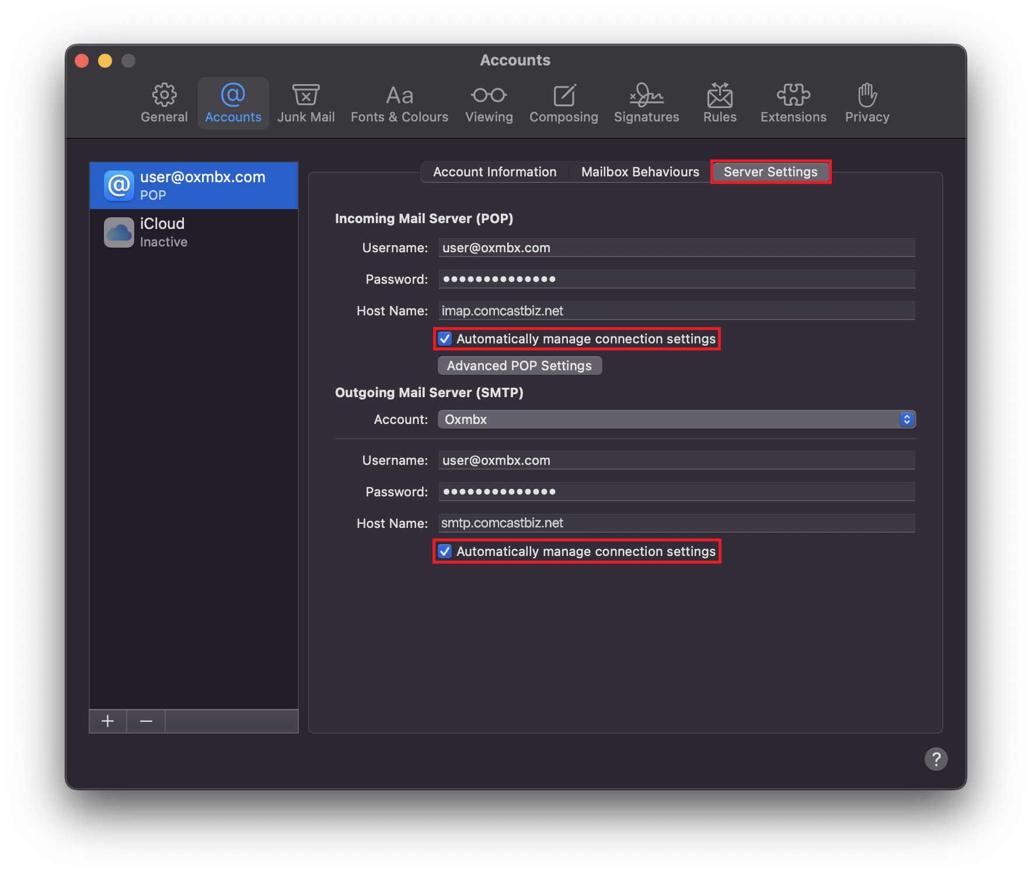Switch to the Account Information tab
1032x876 pixels.
[x=494, y=172]
